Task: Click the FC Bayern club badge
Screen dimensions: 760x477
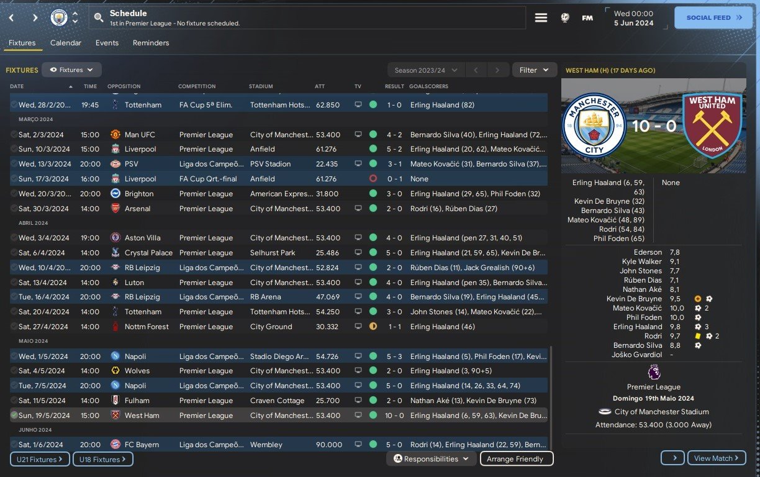Action: click(x=115, y=445)
